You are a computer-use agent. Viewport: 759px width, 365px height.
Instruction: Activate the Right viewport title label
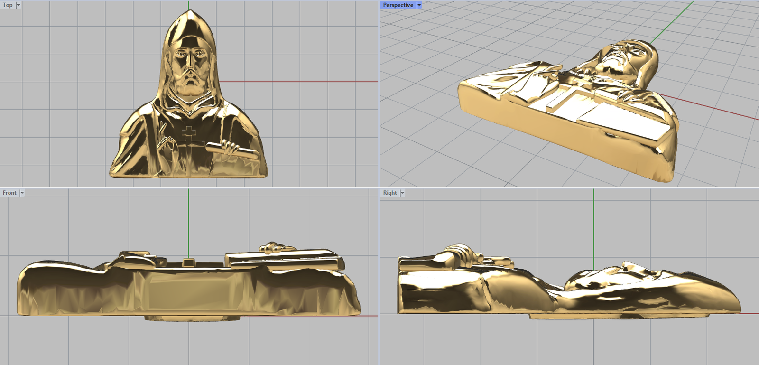[x=390, y=193]
